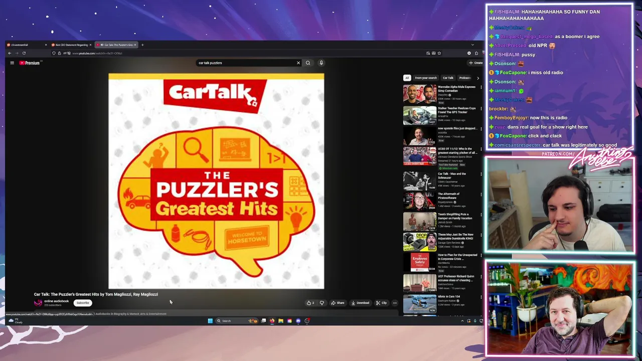Start voice search with microphone icon
The width and height of the screenshot is (642, 361).
[322, 63]
